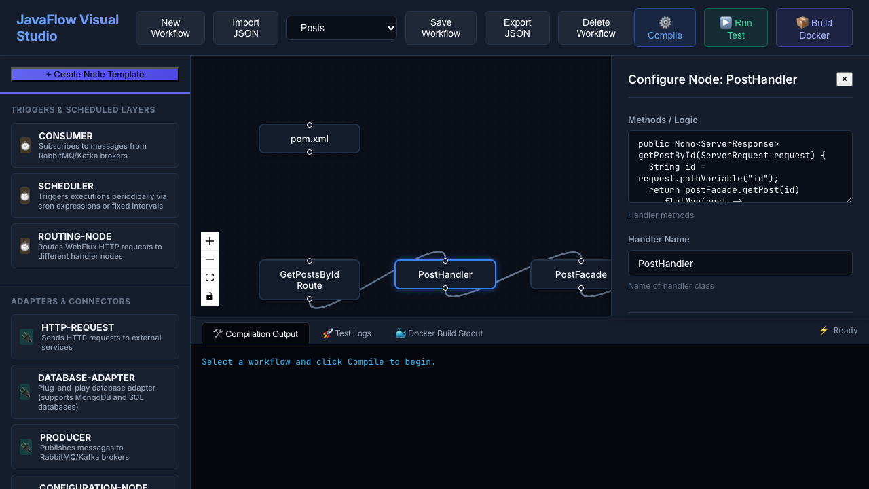Click the 'Ready' status text
This screenshot has height=489, width=869.
(x=846, y=331)
